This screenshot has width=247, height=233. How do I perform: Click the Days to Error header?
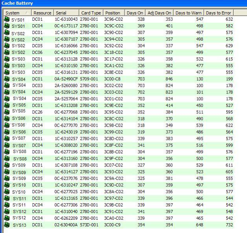coord(219,13)
